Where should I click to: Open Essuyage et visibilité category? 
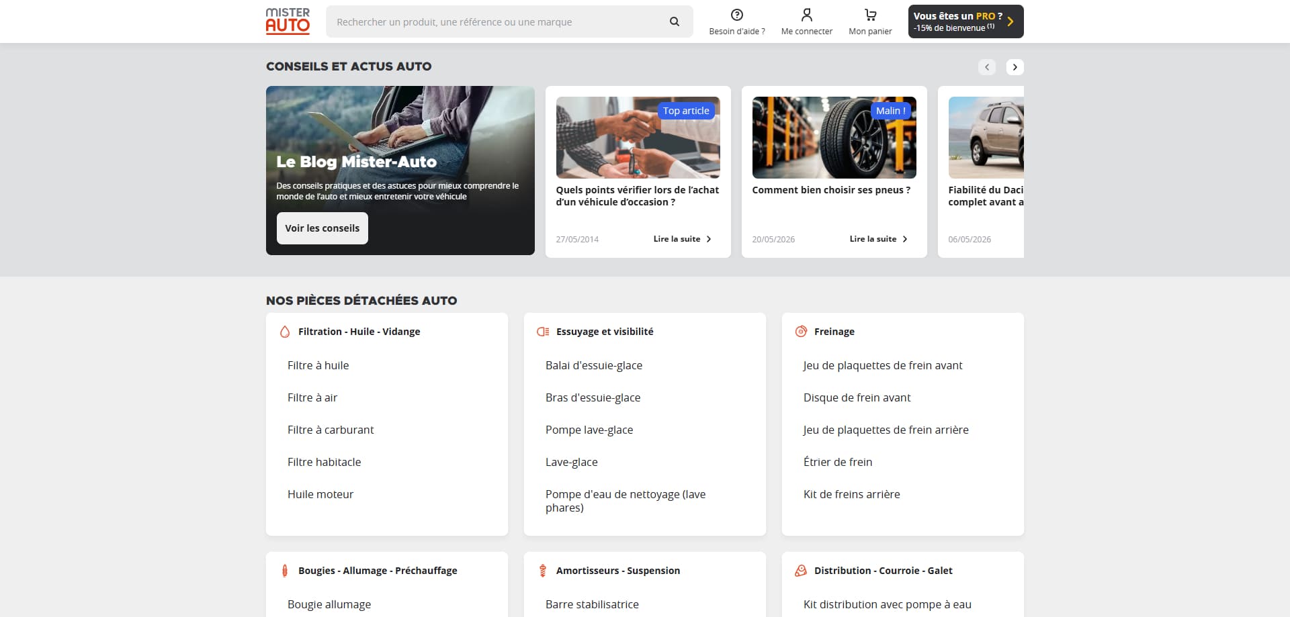pyautogui.click(x=605, y=332)
